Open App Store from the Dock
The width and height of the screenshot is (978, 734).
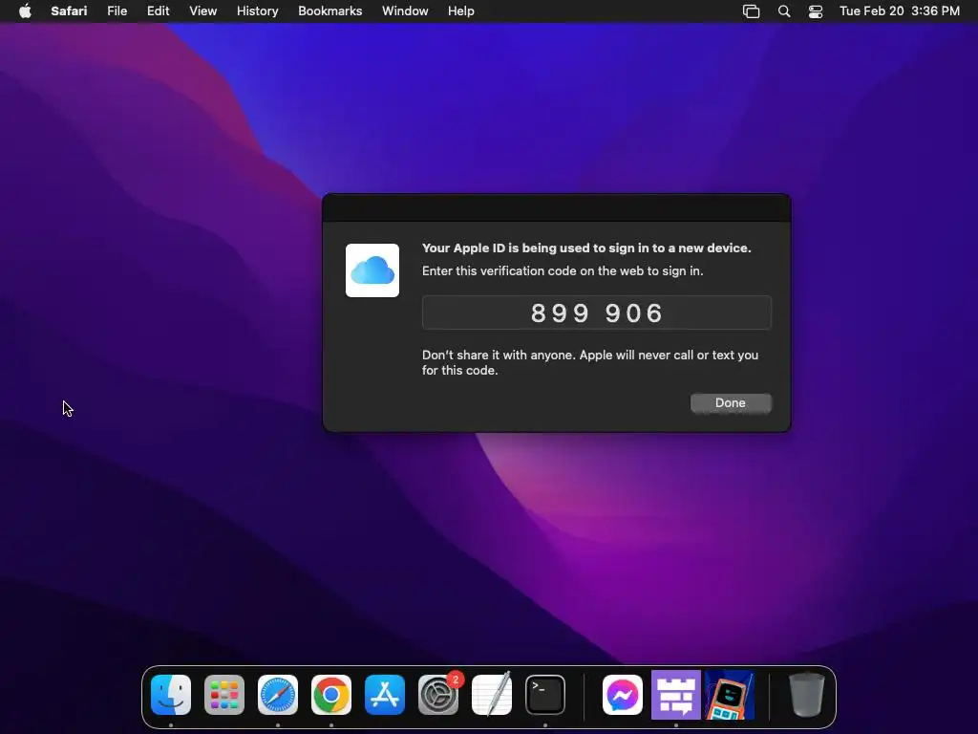pos(385,695)
